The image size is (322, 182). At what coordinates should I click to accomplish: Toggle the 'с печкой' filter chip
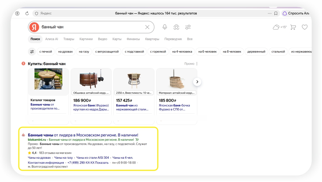click(46, 52)
